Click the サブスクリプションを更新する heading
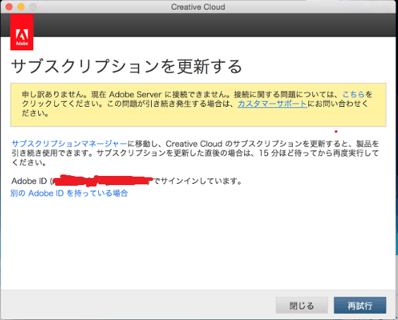This screenshot has height=320, width=398. tap(126, 66)
